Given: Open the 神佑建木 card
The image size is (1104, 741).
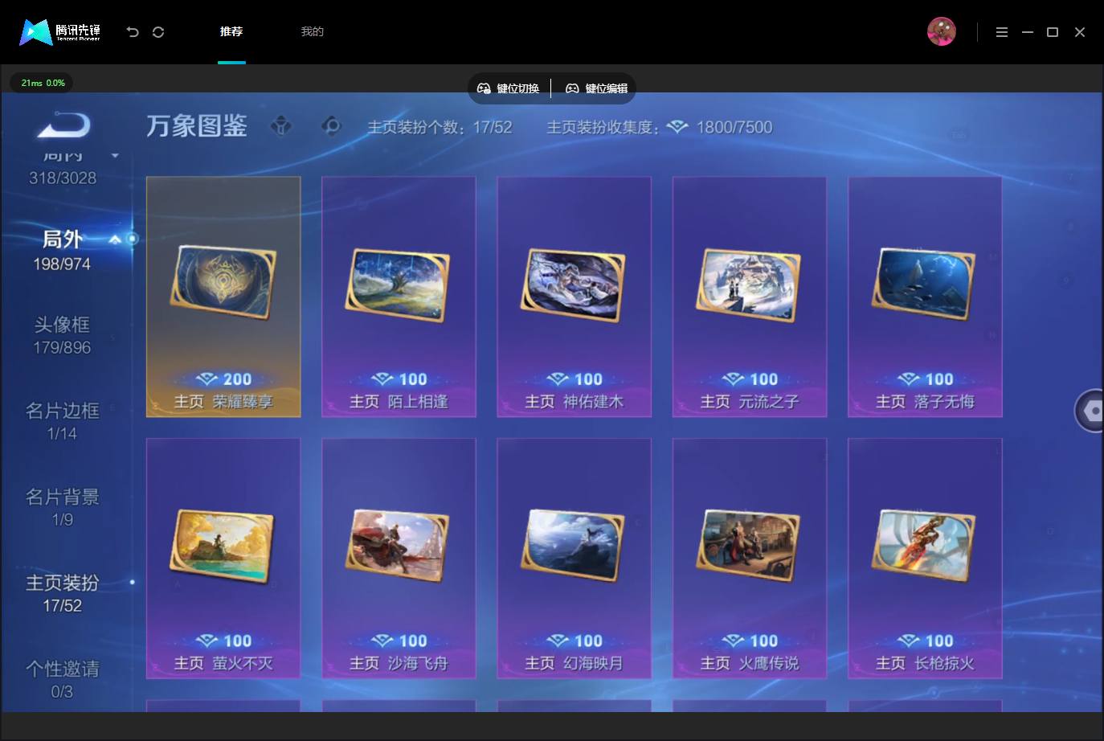Looking at the screenshot, I should pos(574,297).
